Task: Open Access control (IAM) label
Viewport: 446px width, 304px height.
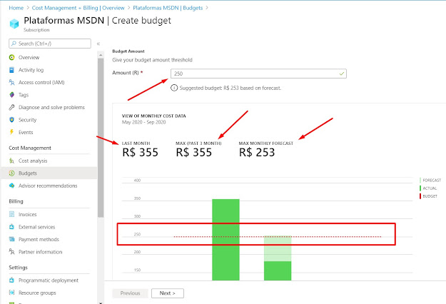Action: [41, 83]
